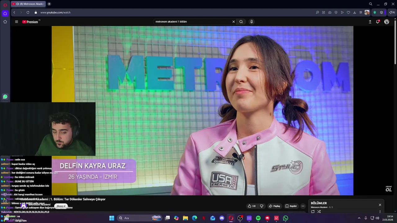
Task: Open site security lock icon
Action: point(36,12)
